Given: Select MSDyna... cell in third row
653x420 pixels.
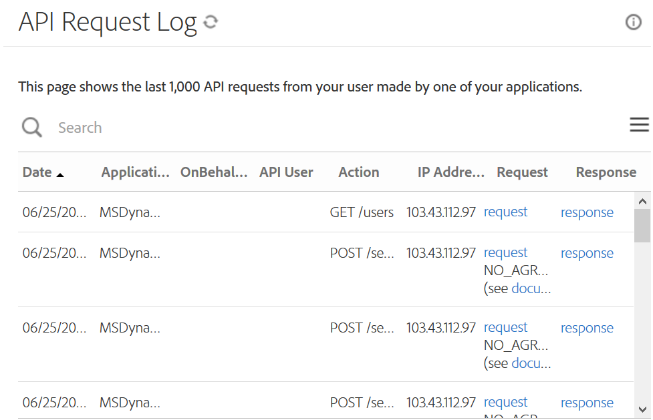Looking at the screenshot, I should click(130, 328).
